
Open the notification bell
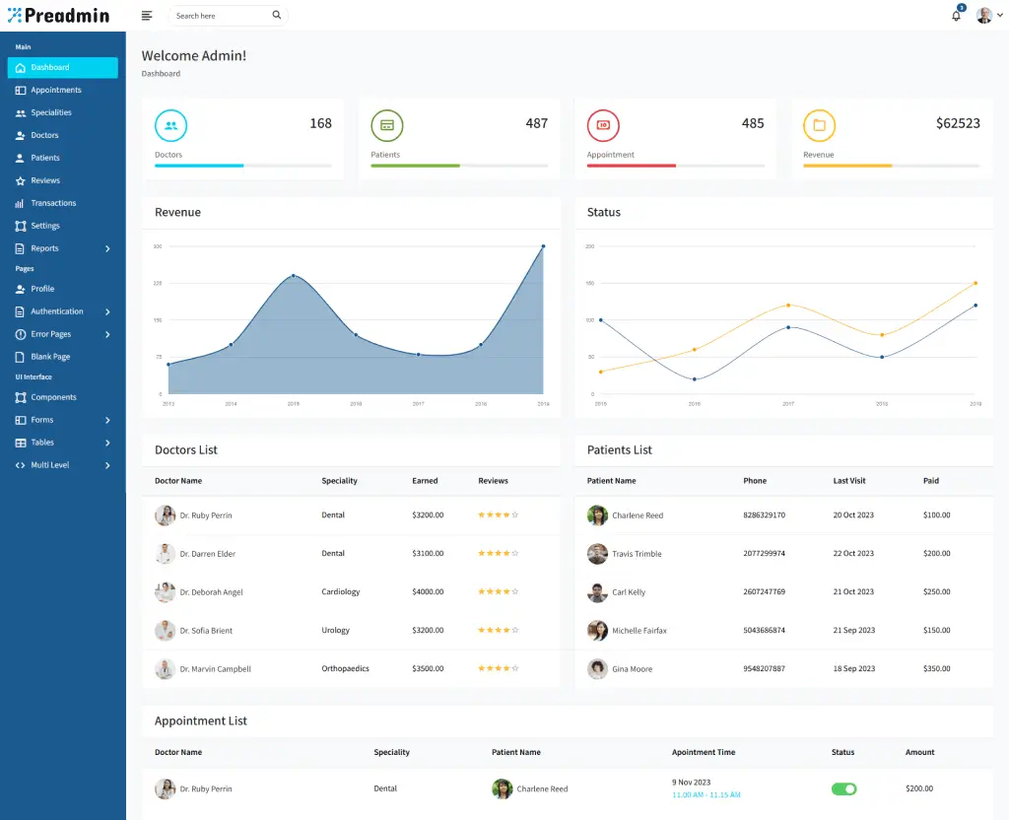pos(955,16)
